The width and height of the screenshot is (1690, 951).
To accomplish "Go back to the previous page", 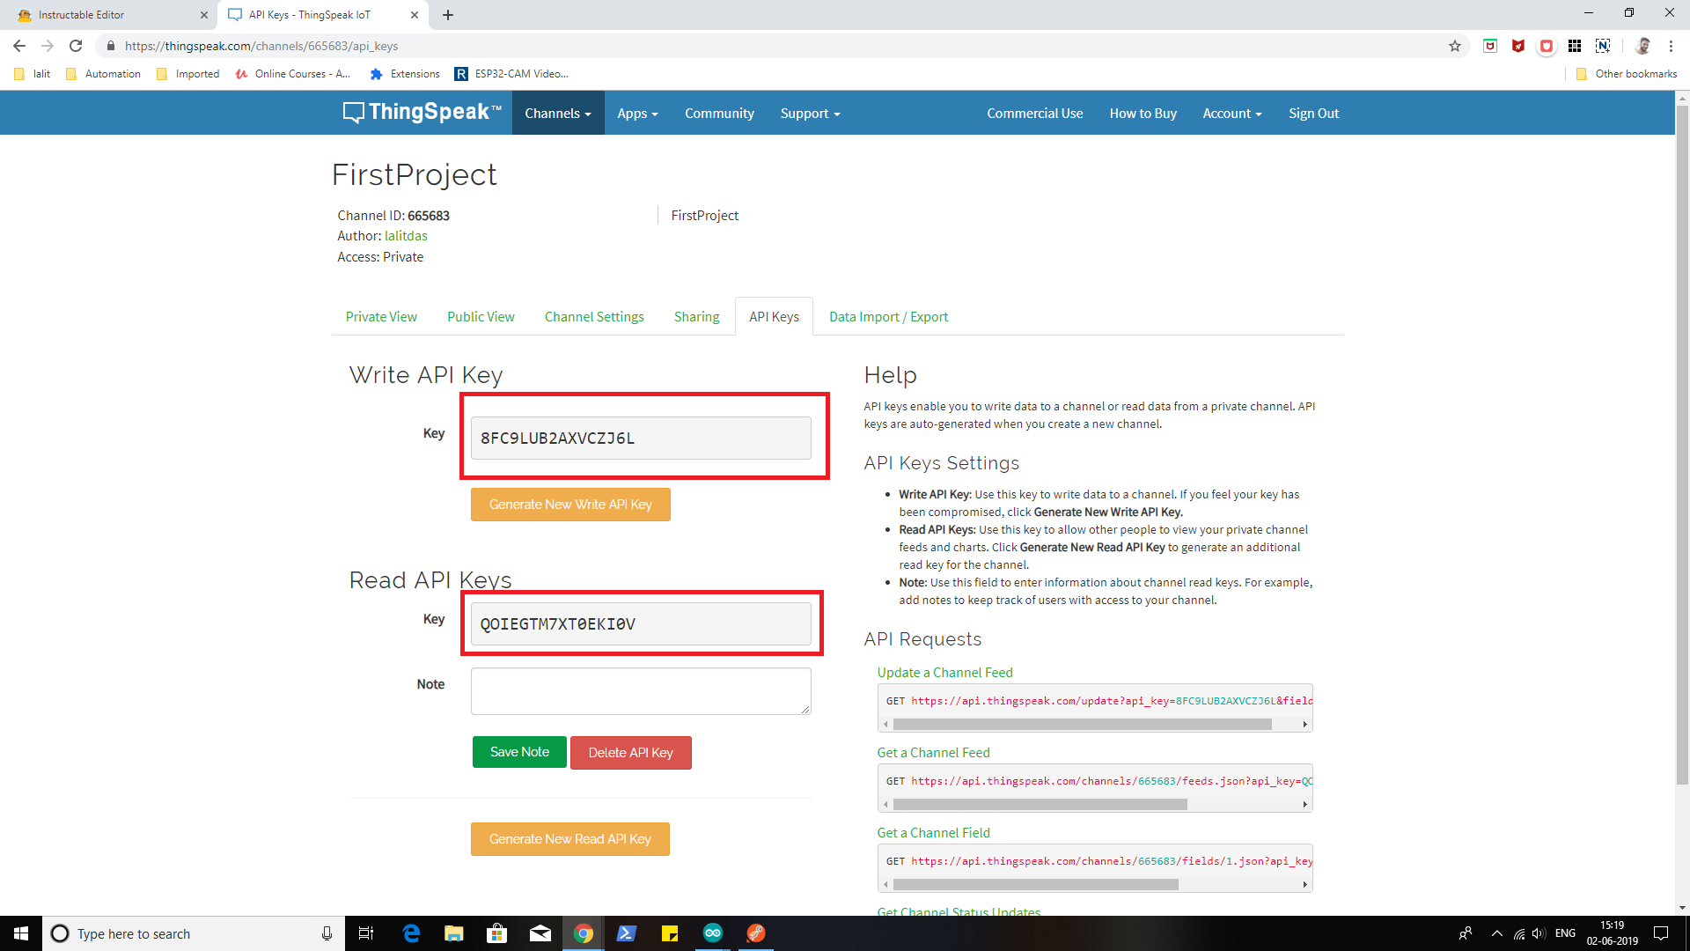I will 19,46.
